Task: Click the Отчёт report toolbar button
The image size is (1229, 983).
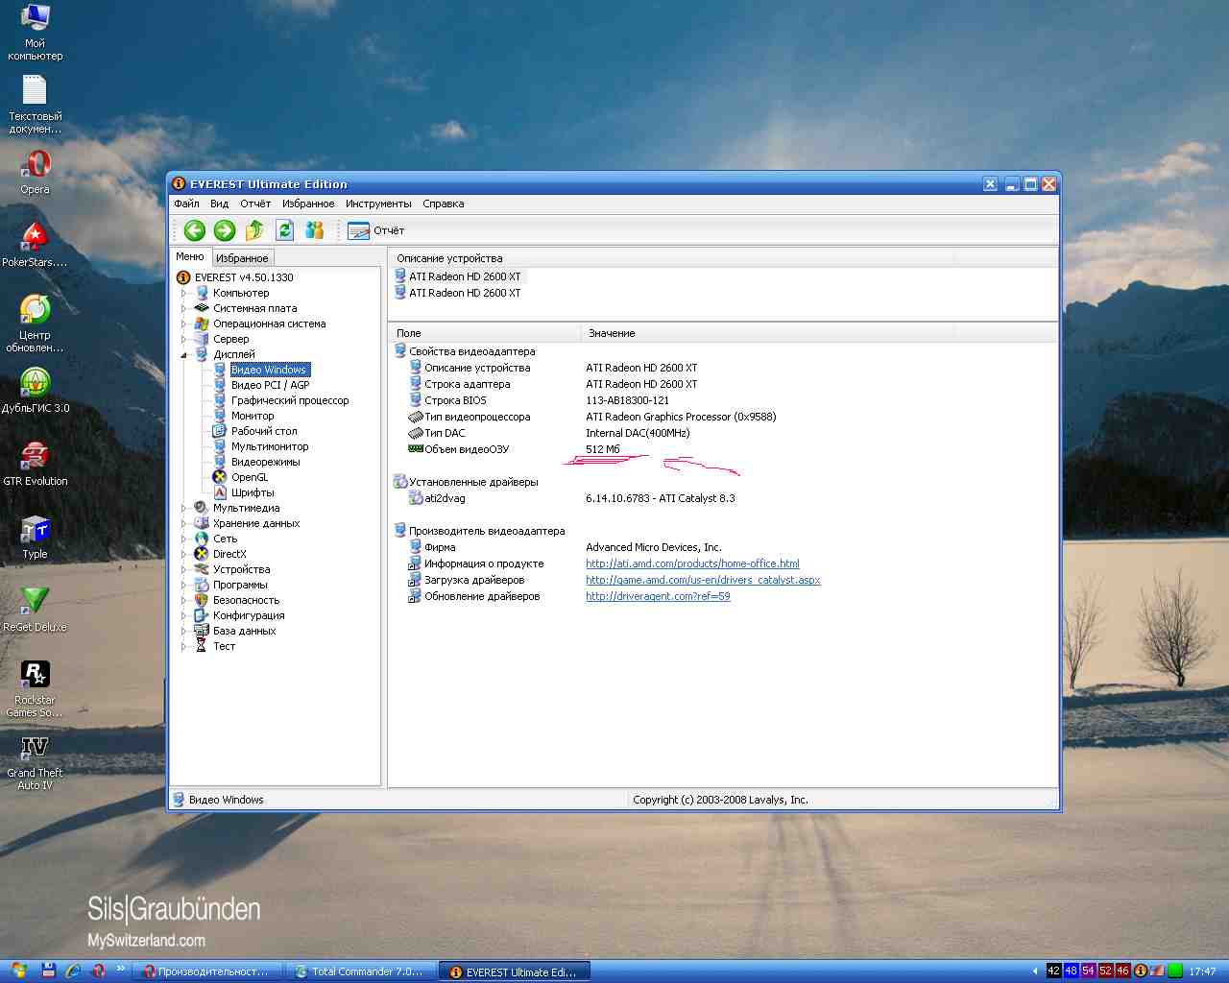Action: click(x=376, y=230)
